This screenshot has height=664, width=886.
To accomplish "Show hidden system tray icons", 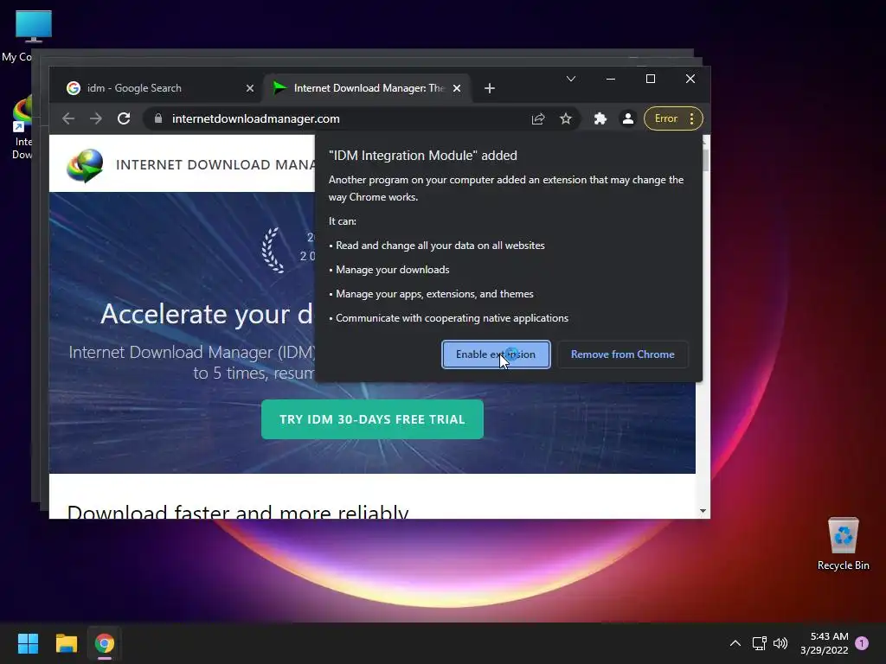I will (x=735, y=643).
